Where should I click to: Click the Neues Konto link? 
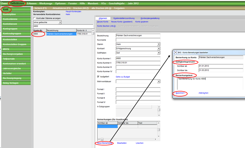point(103,22)
